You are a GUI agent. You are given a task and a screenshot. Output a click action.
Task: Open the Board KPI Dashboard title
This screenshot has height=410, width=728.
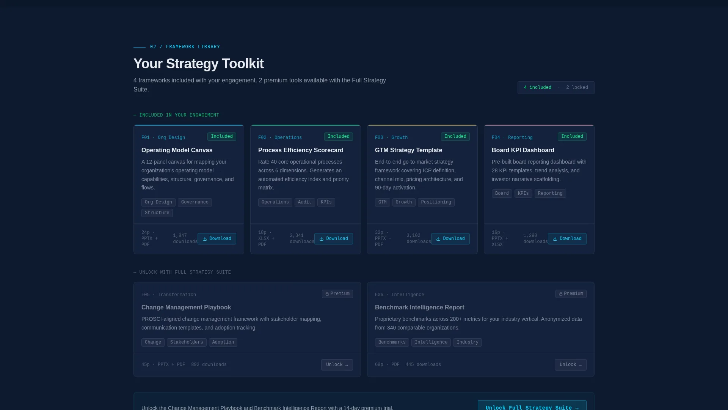click(x=523, y=150)
